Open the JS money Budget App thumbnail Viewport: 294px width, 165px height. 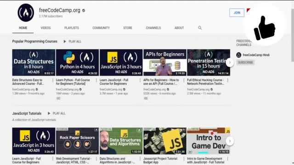[165, 141]
